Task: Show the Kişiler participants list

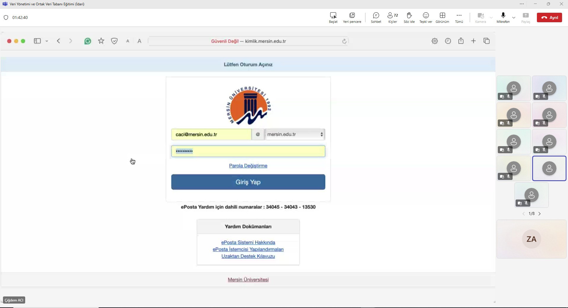Action: (393, 17)
